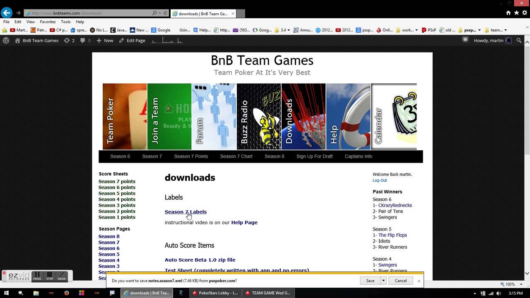This screenshot has height=298, width=530.
Task: Refresh the page with the reload icon
Action: 165,13
